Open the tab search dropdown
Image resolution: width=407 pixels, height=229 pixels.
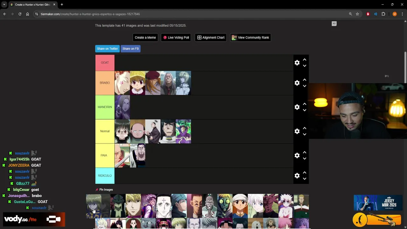click(4, 4)
